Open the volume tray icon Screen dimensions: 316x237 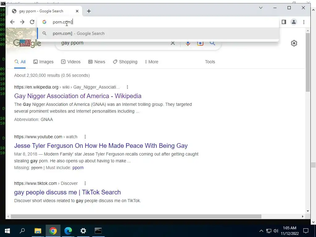pos(276,231)
